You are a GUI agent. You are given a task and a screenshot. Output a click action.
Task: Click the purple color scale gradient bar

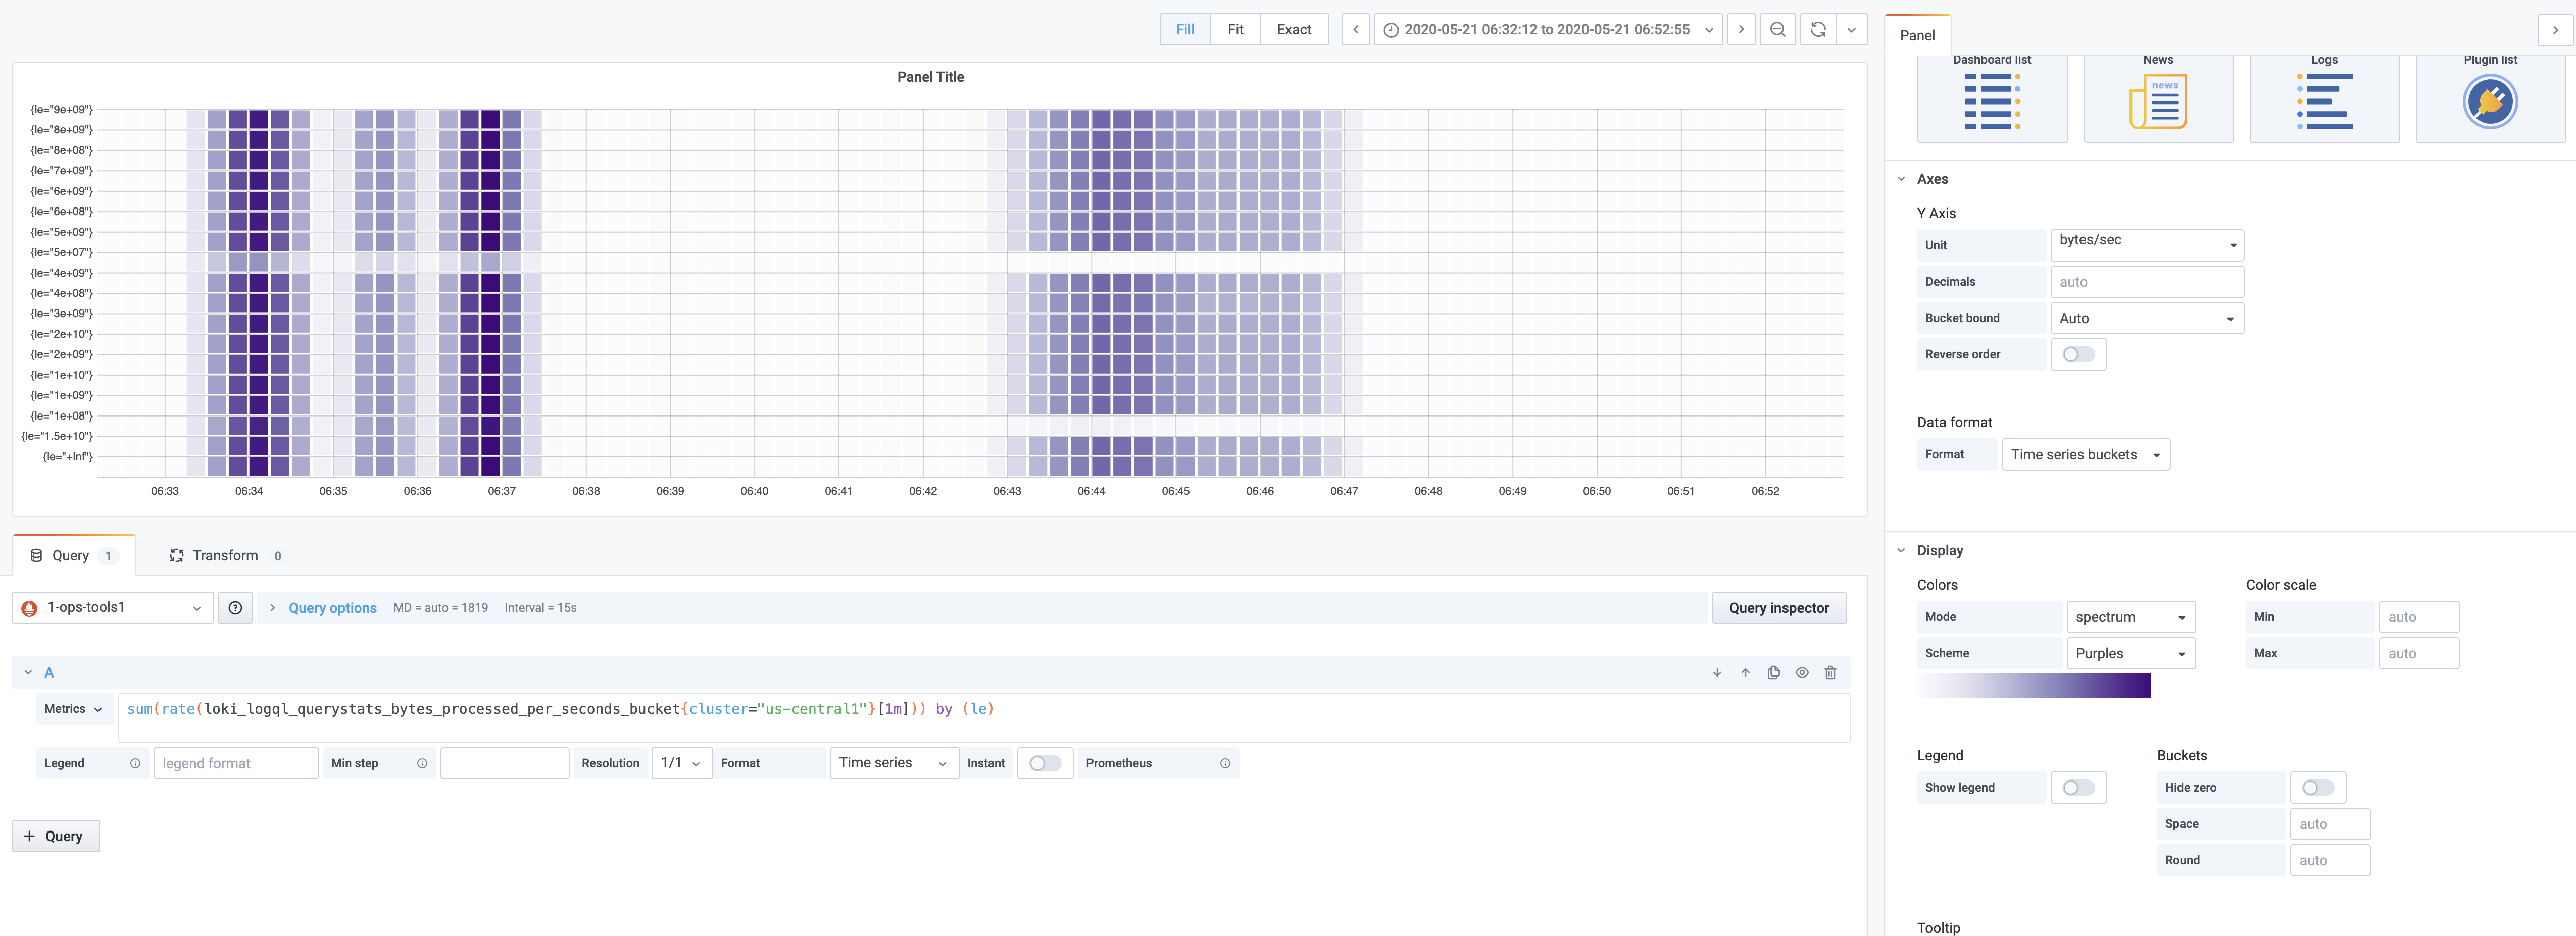point(2036,686)
